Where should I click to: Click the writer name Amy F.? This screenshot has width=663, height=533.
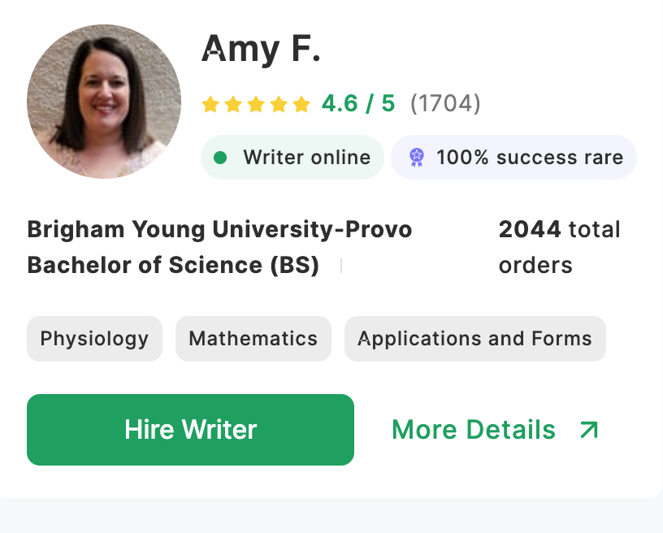pos(261,48)
